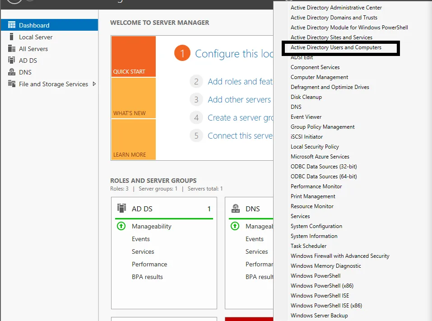Screen dimensions: 432x321
Task: Open iSCSI Initiator
Action: [x=307, y=137]
